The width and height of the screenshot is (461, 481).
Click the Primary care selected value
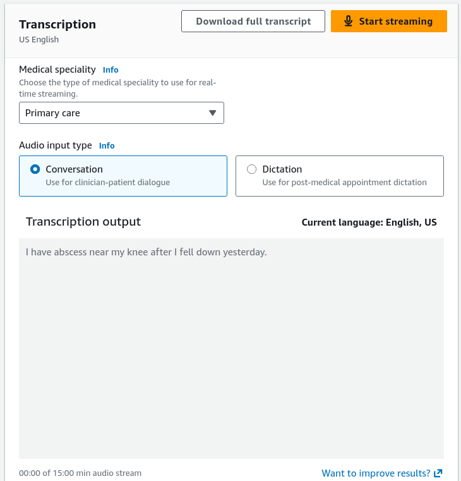[x=52, y=113]
